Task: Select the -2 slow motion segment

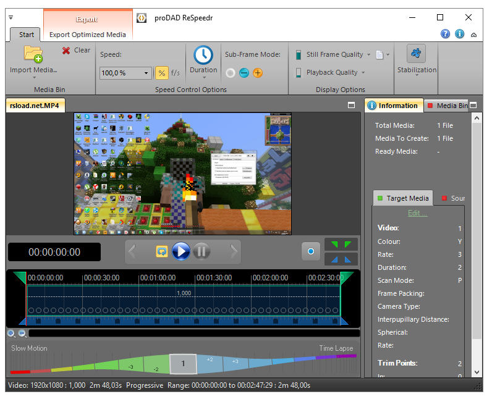Action: tap(156, 365)
